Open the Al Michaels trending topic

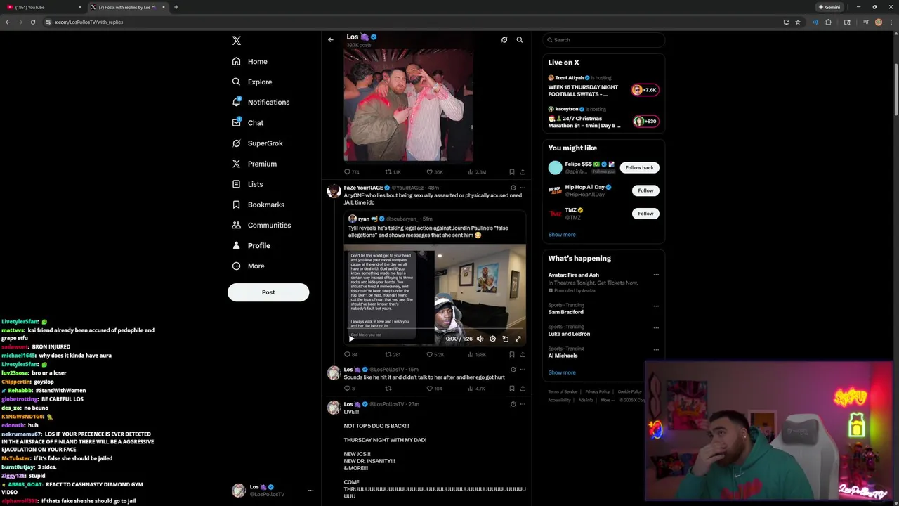[x=563, y=356]
